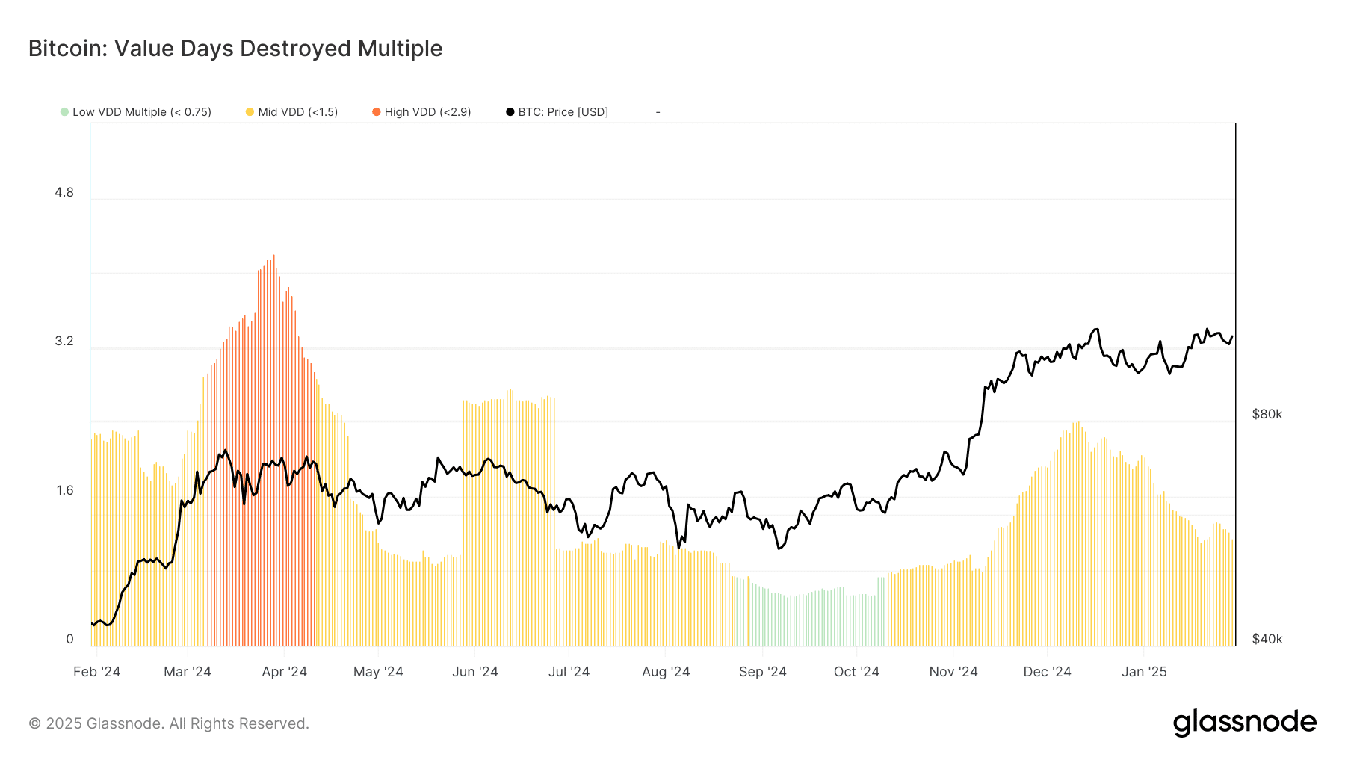The width and height of the screenshot is (1345, 757).
Task: Click the 1.6 left y-axis value
Action: pyautogui.click(x=64, y=490)
